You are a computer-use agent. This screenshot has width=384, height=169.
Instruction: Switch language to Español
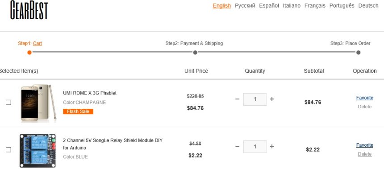click(x=269, y=6)
